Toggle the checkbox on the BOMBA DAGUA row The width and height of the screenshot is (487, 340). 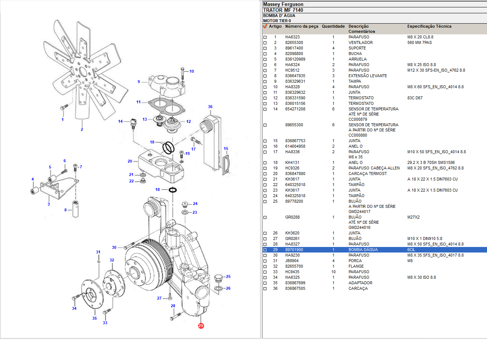tap(265, 250)
